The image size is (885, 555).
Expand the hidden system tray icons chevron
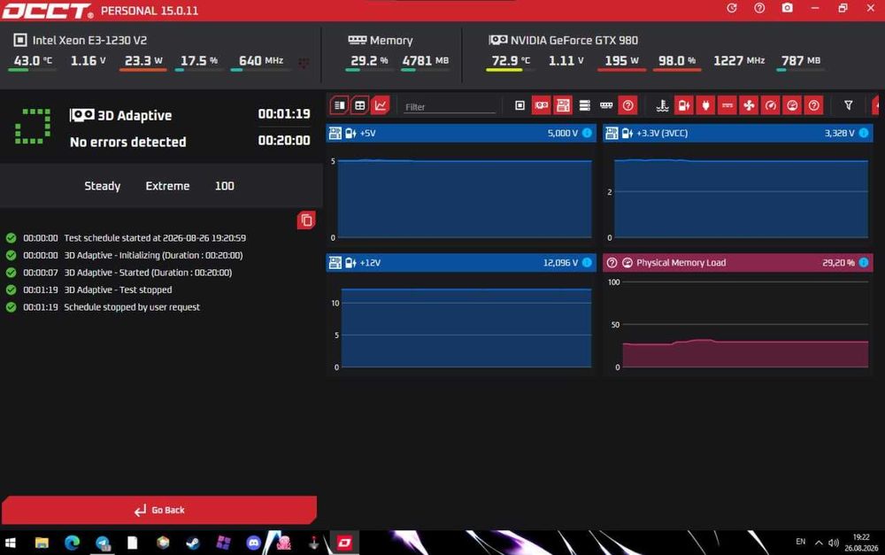[x=819, y=543]
